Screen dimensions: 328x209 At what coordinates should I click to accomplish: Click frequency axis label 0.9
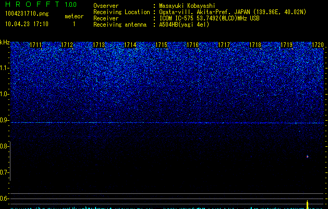[x=5, y=120]
